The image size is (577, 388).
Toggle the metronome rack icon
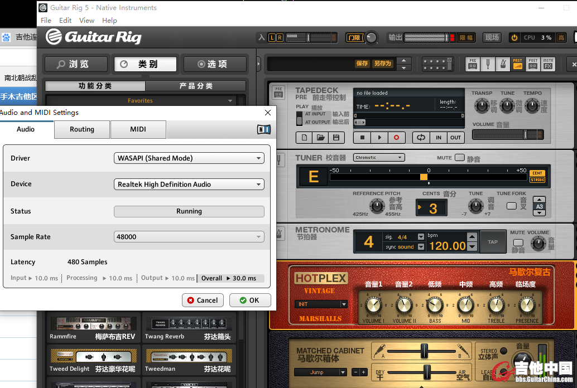pyautogui.click(x=503, y=64)
